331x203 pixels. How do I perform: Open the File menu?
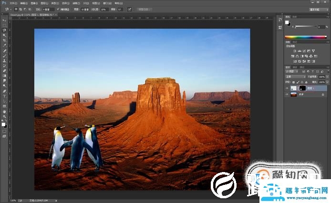pyautogui.click(x=13, y=3)
